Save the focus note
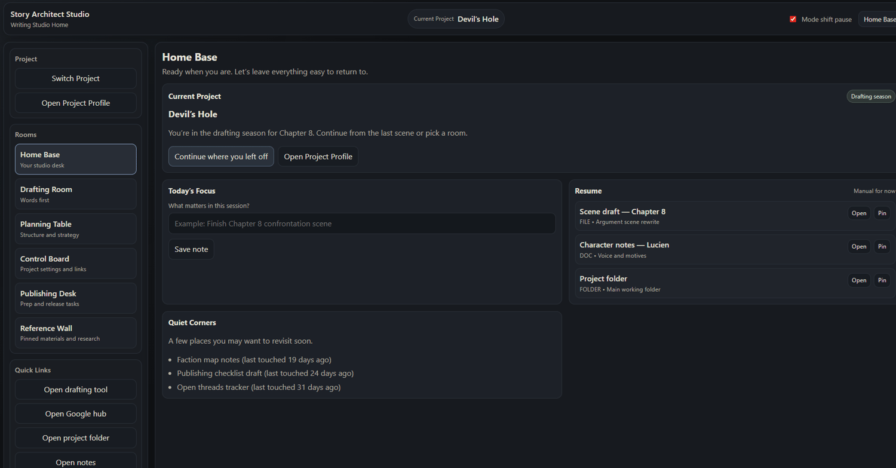The height and width of the screenshot is (468, 896). pyautogui.click(x=191, y=249)
